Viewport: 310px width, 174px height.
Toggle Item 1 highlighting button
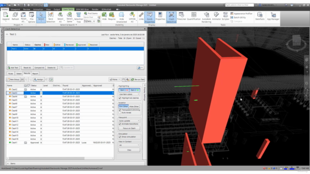pyautogui.click(x=124, y=90)
